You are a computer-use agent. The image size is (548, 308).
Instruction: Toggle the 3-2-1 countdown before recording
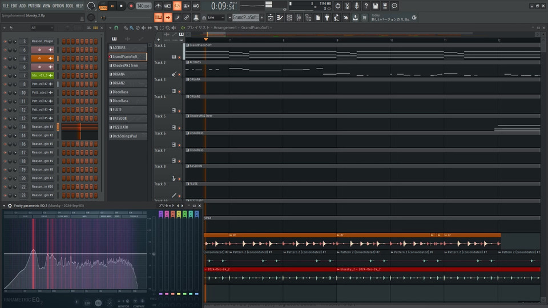177,6
